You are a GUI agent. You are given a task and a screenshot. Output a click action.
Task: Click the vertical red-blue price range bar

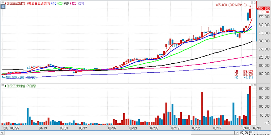click(257, 21)
